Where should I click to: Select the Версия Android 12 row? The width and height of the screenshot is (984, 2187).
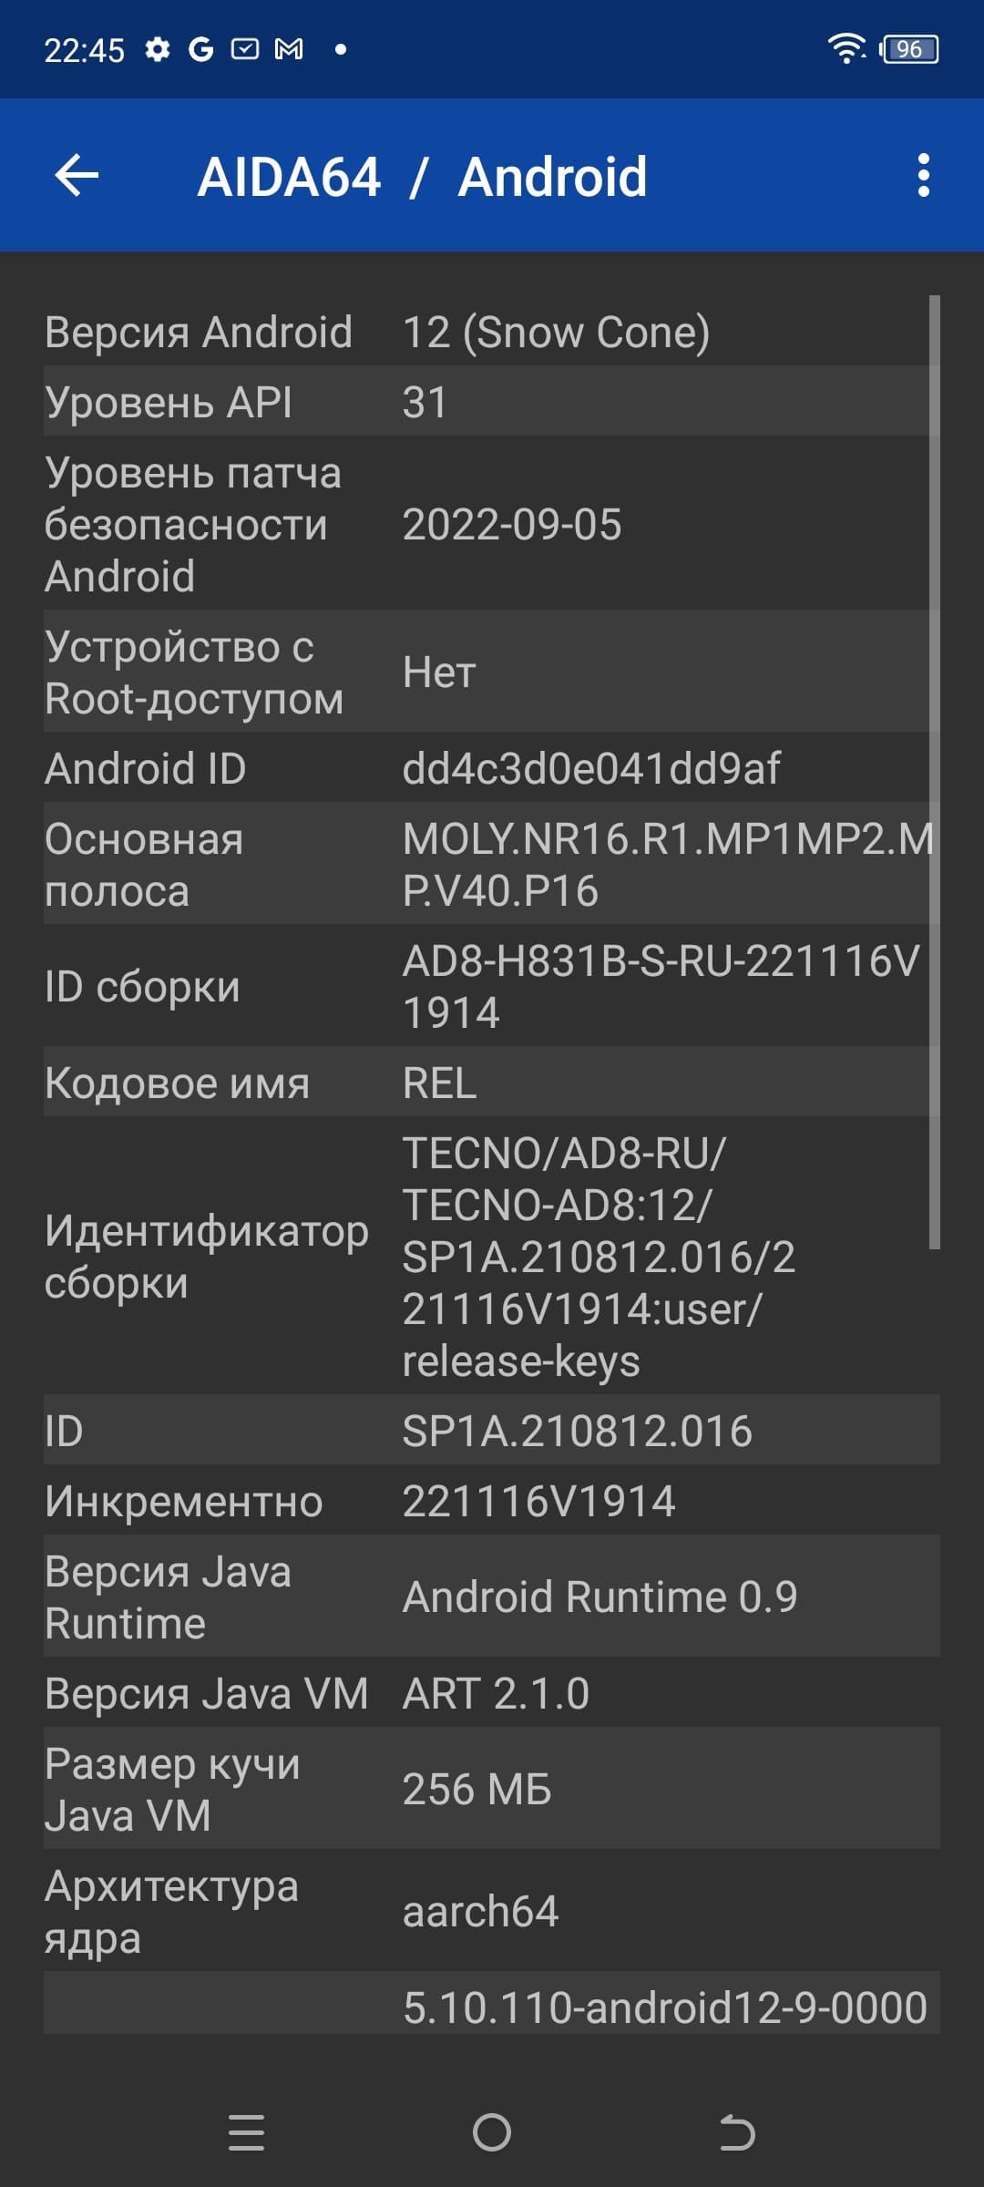click(492, 331)
